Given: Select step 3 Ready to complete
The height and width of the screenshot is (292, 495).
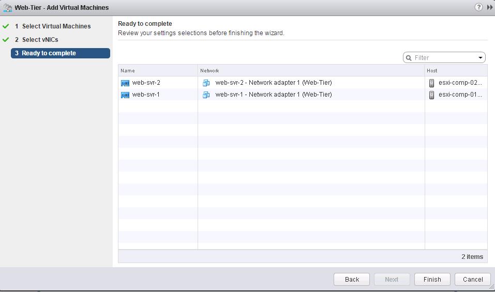Looking at the screenshot, I should (x=61, y=53).
